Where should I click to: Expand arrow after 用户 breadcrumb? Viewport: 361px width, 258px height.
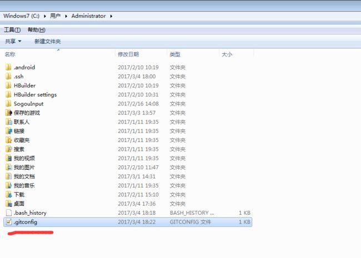click(66, 16)
